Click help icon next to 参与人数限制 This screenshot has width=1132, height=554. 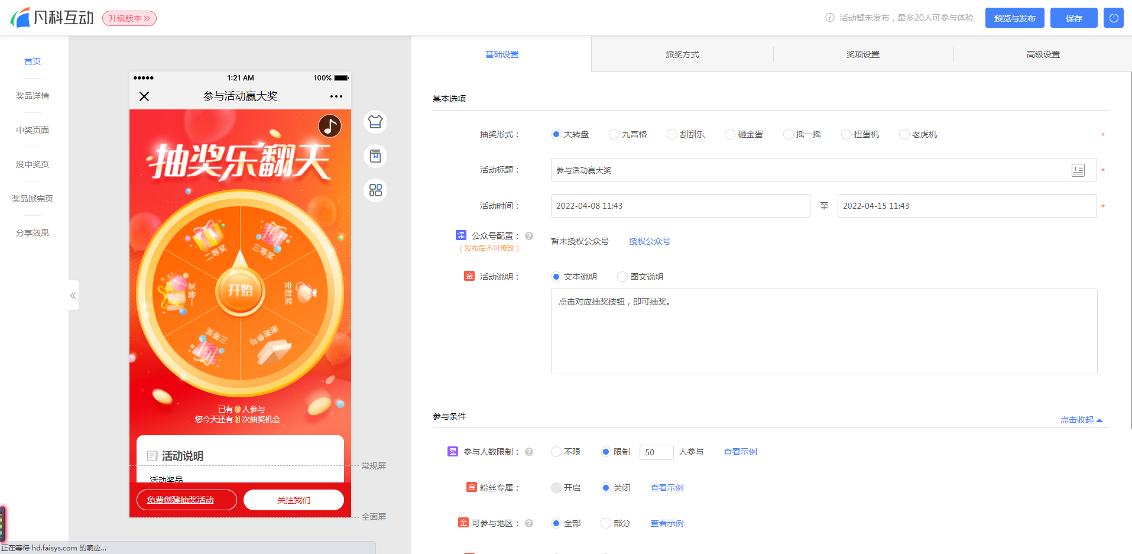point(529,452)
